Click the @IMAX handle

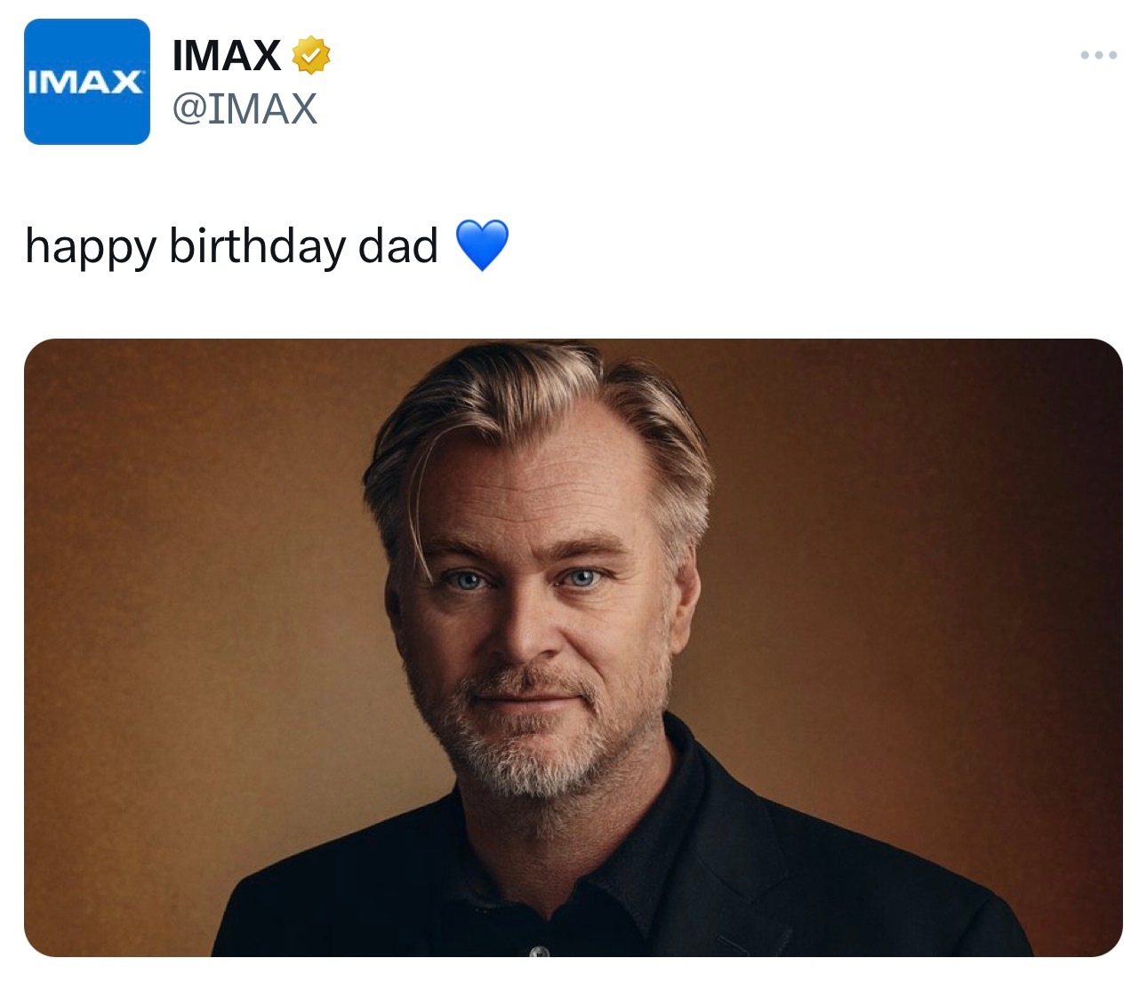coord(245,109)
